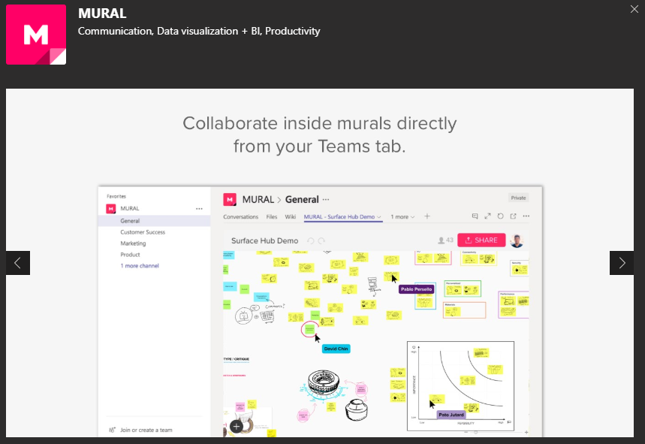Select the Customer Success channel
Viewport: 645px width, 444px height.
143,232
